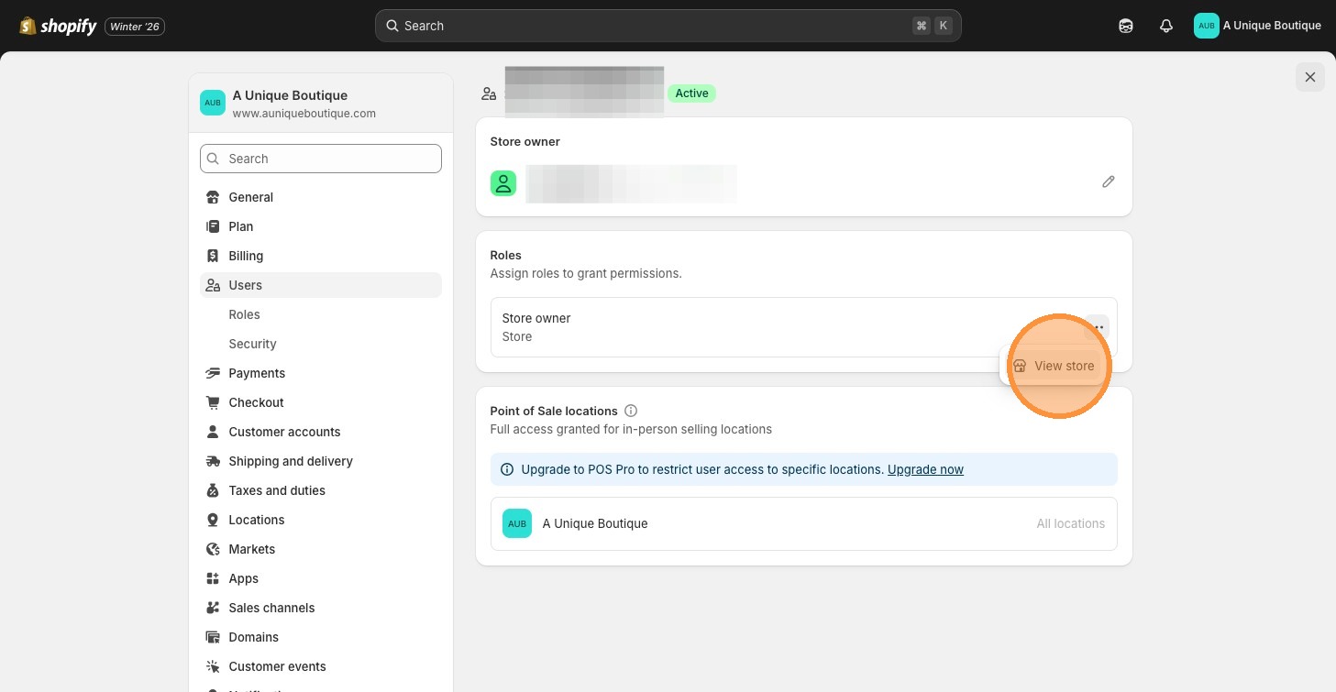
Task: Focus the settings search field
Action: pos(321,159)
